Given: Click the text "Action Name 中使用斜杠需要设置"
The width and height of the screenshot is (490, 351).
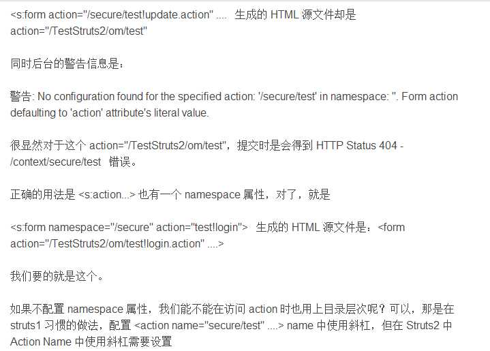Looking at the screenshot, I should [91, 342].
